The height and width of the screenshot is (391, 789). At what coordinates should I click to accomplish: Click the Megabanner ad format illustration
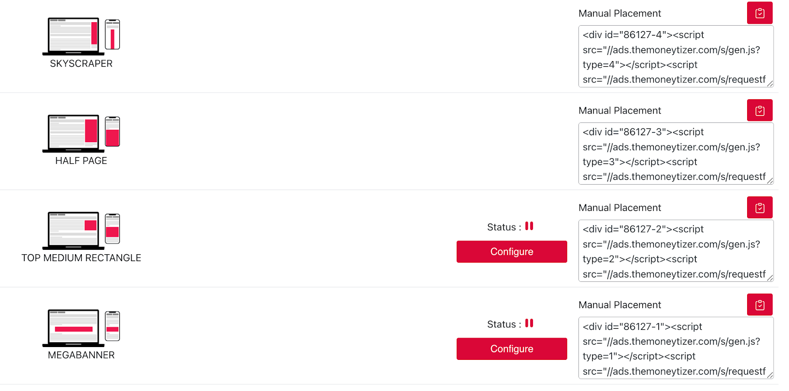[x=81, y=328]
